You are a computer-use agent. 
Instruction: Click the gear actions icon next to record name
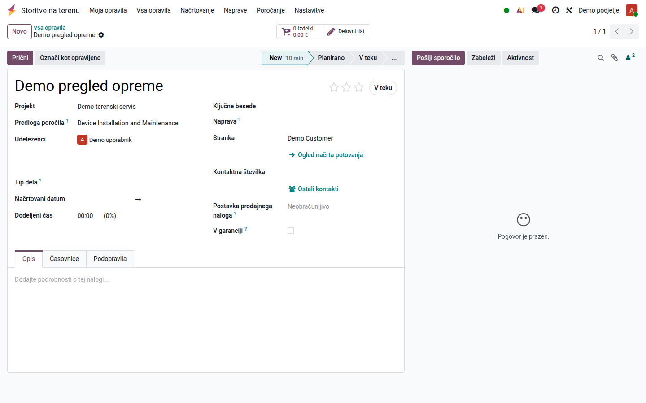(x=101, y=35)
